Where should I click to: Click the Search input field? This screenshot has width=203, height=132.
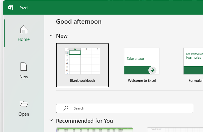click(x=125, y=108)
